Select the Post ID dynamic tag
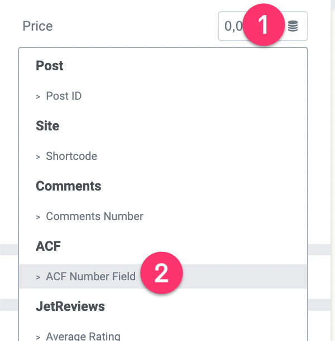The image size is (335, 341). point(163,96)
